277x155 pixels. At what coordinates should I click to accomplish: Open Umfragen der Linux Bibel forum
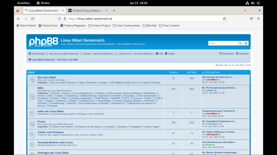point(53,153)
